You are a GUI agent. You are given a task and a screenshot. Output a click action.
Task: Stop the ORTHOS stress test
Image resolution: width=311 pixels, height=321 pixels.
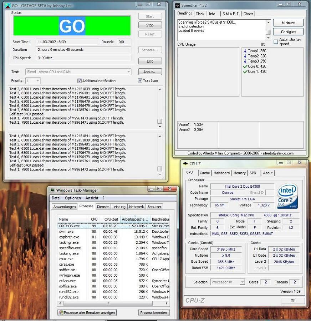pyautogui.click(x=150, y=25)
